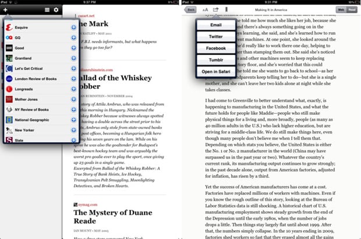The width and height of the screenshot is (361, 239).
Task: Click the NY Review of Books logo icon
Action: (9, 110)
